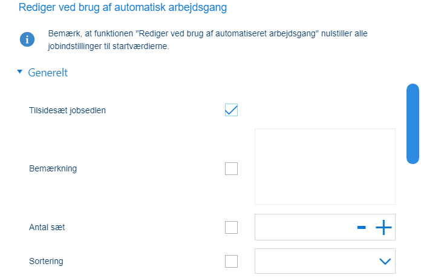Click the 'til startværdierne' line of the note

pos(108,46)
